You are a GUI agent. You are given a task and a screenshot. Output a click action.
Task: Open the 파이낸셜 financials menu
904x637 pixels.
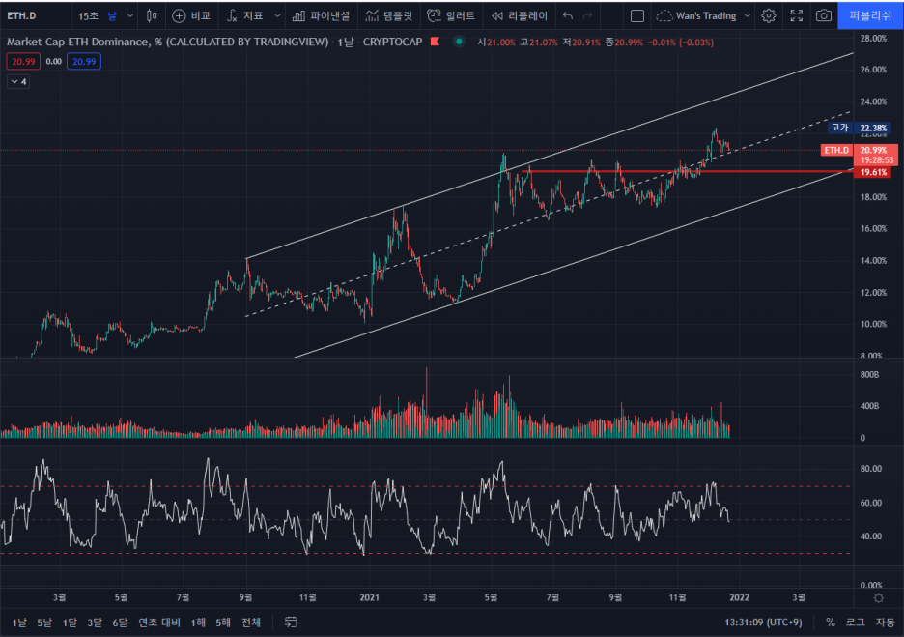[x=321, y=16]
